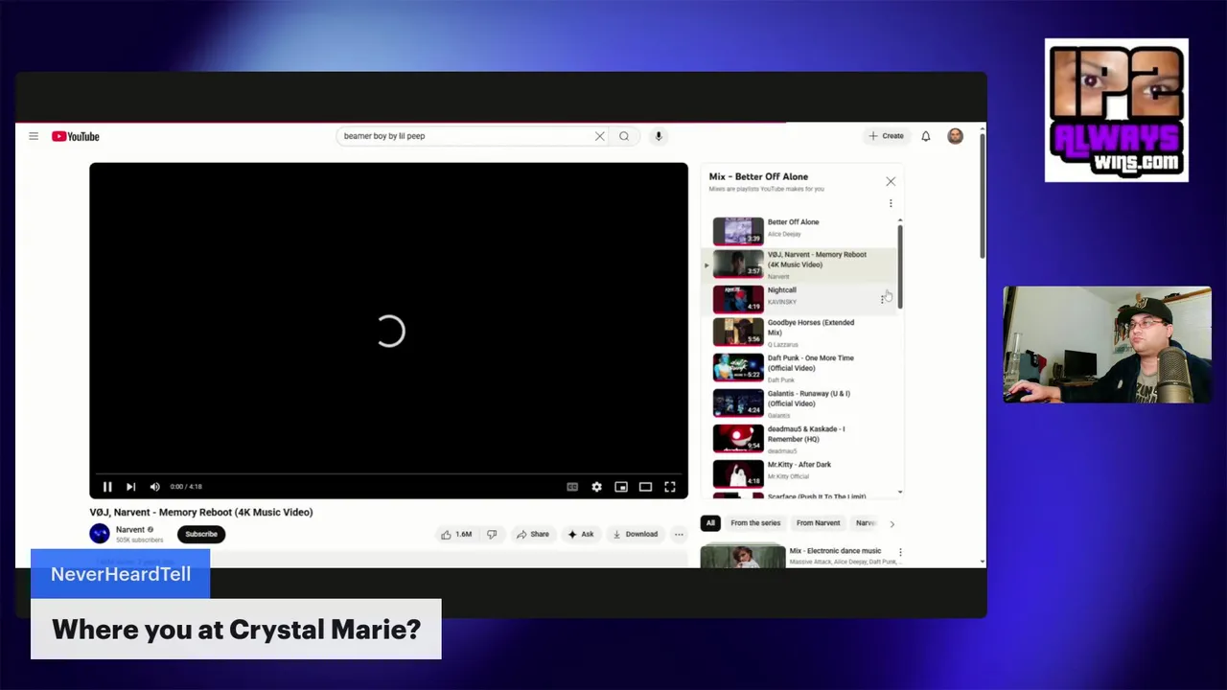The width and height of the screenshot is (1227, 690).
Task: Open Mix - Electronic dance music recommendation
Action: [x=798, y=556]
